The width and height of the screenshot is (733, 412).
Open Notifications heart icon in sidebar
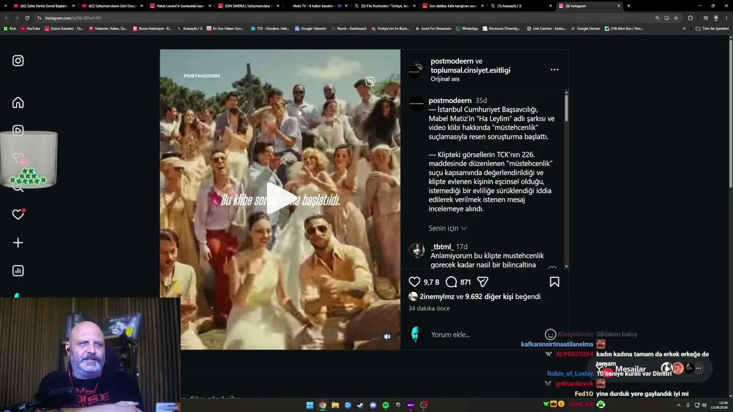click(18, 215)
